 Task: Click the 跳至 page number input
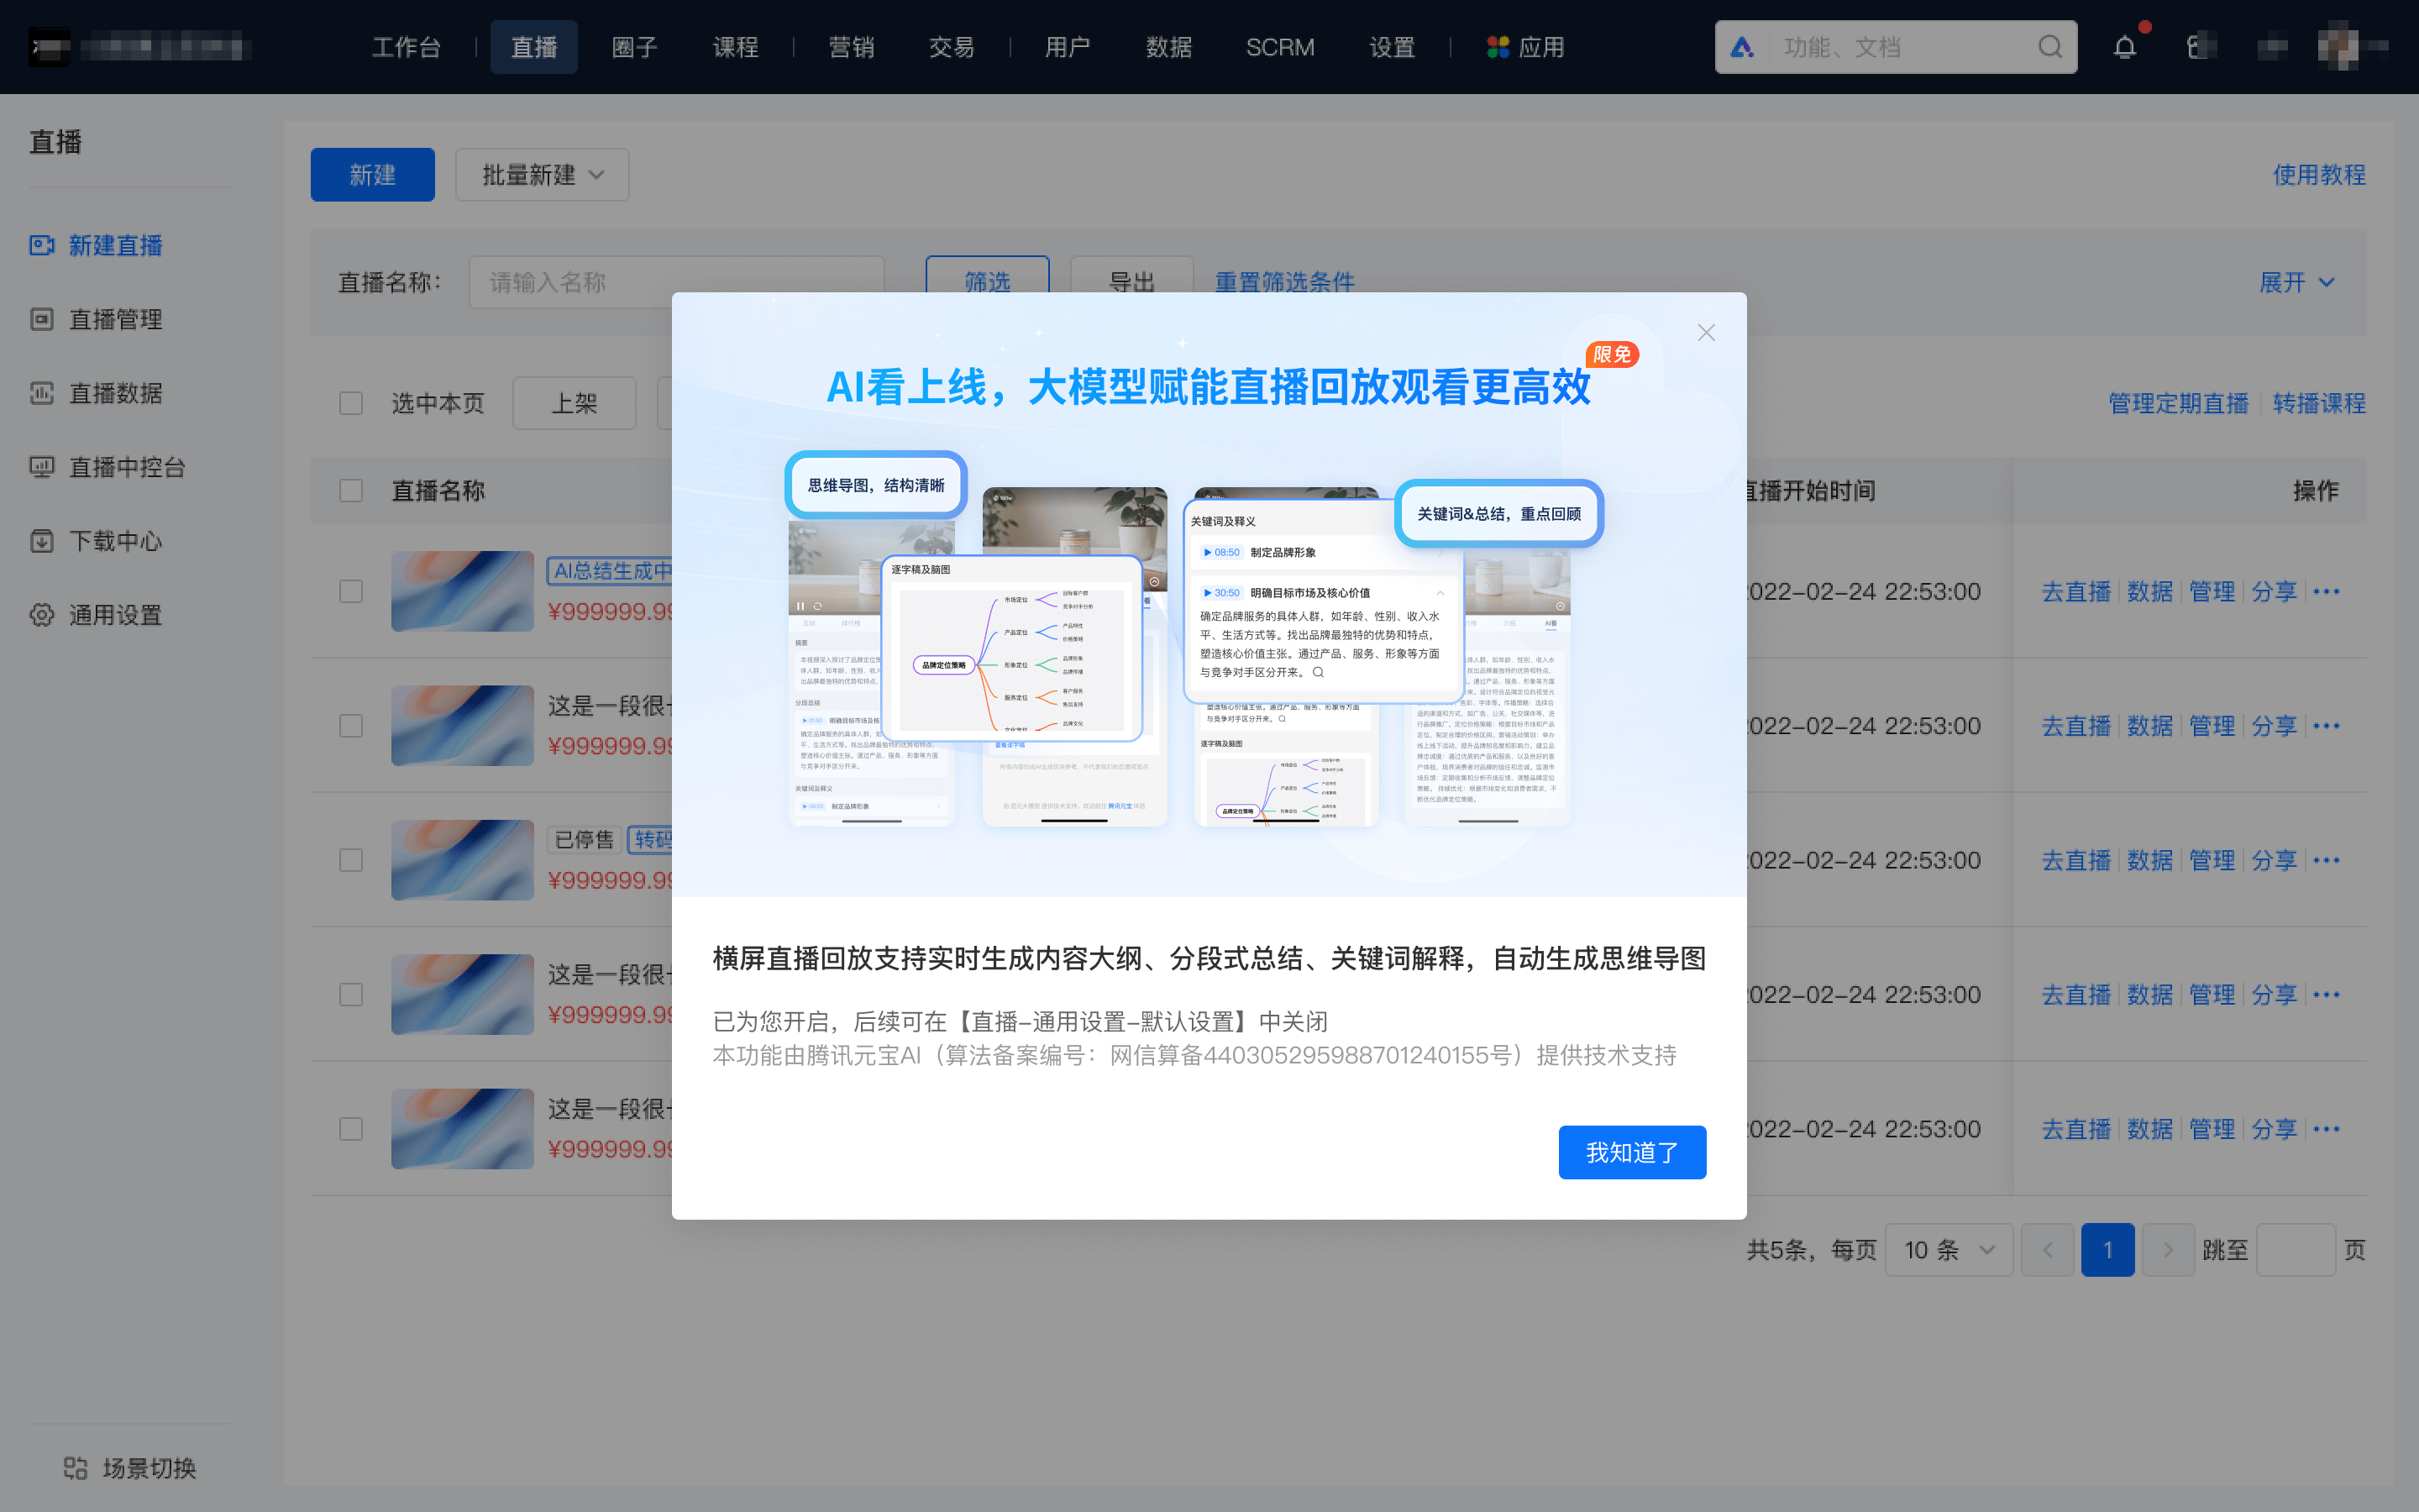[2296, 1250]
